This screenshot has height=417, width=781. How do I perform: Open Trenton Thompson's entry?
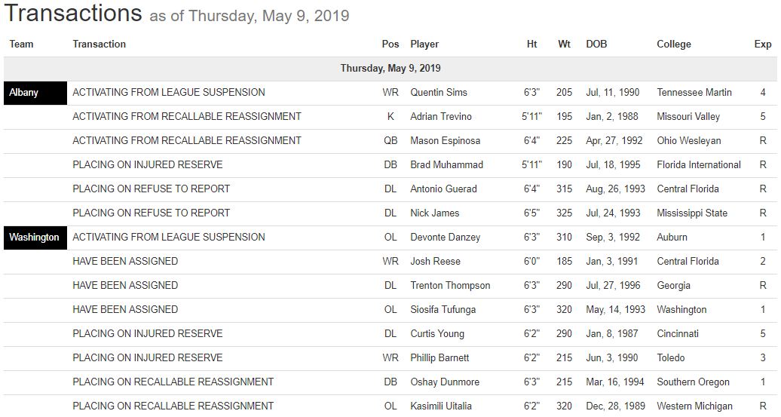click(450, 286)
